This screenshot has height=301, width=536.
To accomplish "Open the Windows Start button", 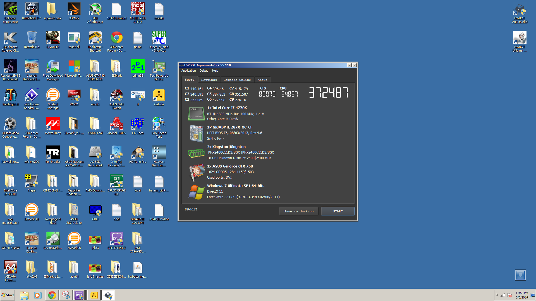I will click(8, 295).
